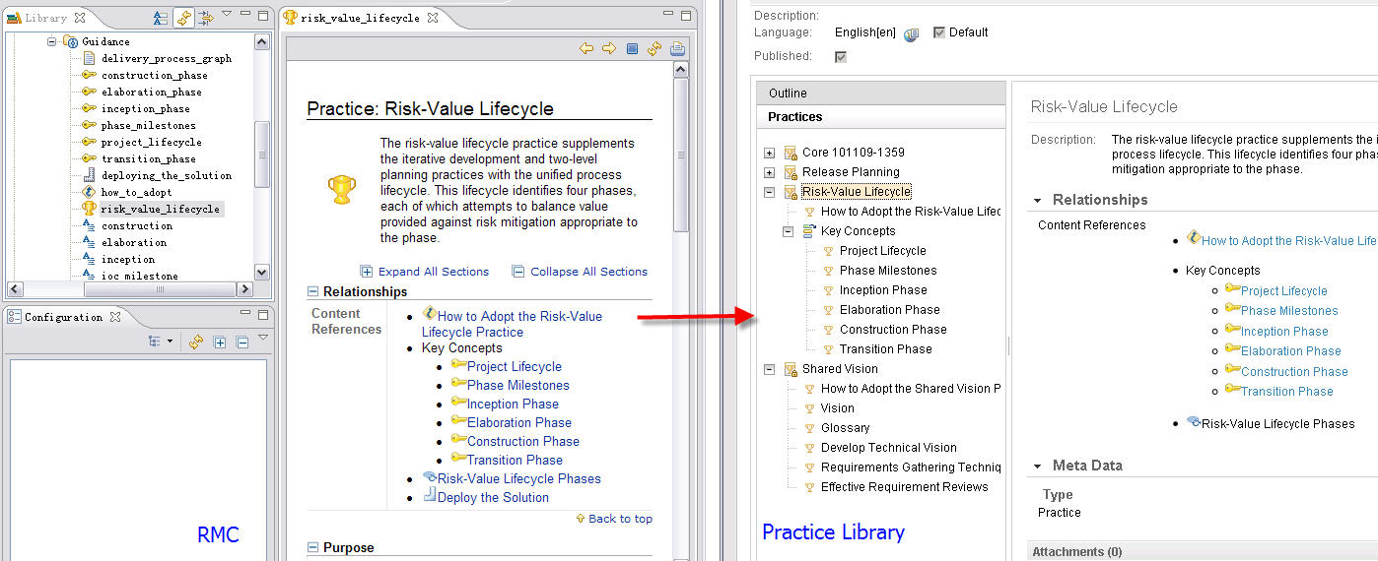Image resolution: width=1378 pixels, height=561 pixels.
Task: Toggle the Default language checkbox
Action: [938, 32]
